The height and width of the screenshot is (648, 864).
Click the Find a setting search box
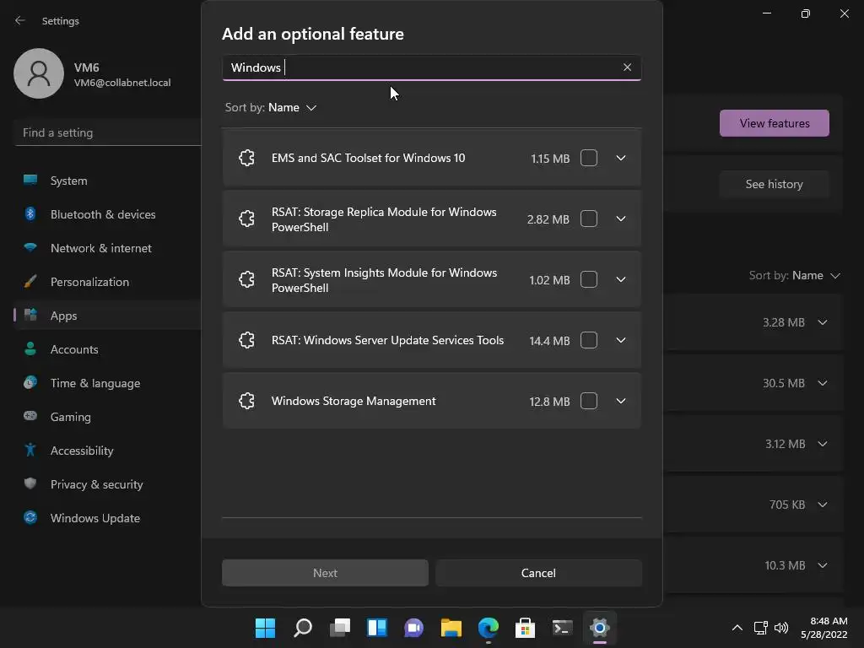(105, 132)
